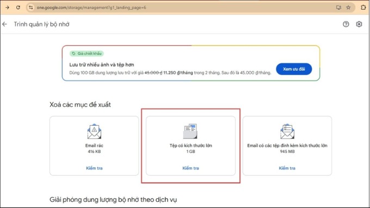370x208 pixels.
Task: Reload the page with refresh icon
Action: point(18,8)
